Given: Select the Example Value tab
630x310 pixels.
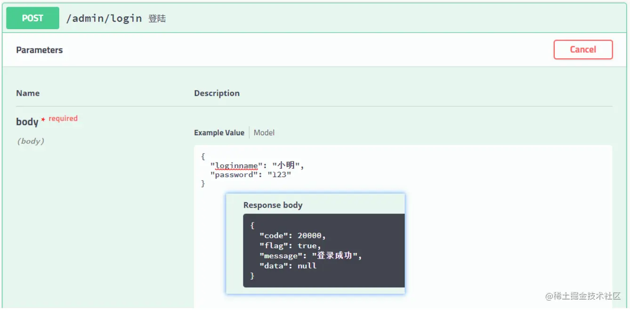Looking at the screenshot, I should click(219, 132).
